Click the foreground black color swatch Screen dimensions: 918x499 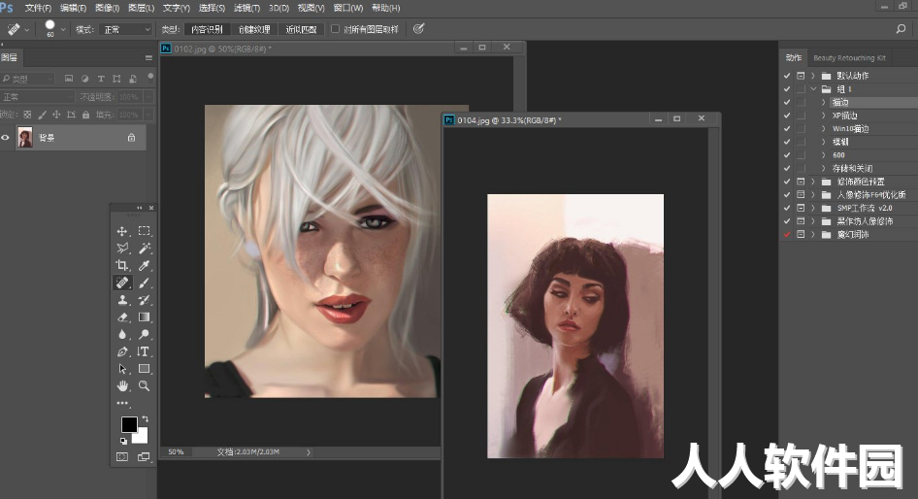tap(128, 424)
